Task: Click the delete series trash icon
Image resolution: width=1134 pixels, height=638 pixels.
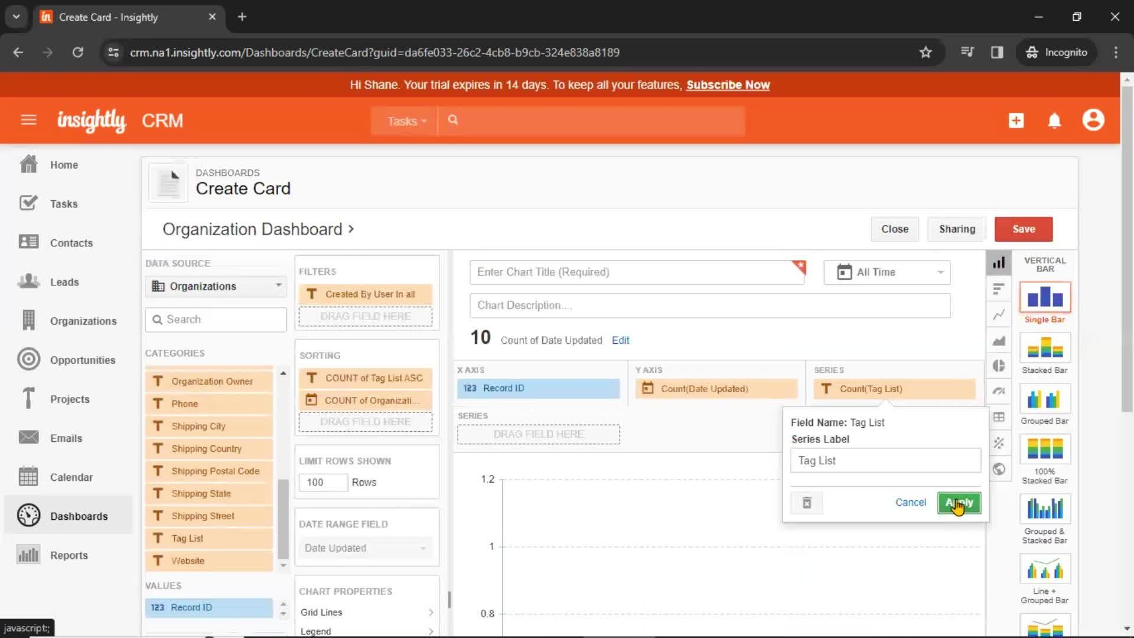Action: [807, 502]
